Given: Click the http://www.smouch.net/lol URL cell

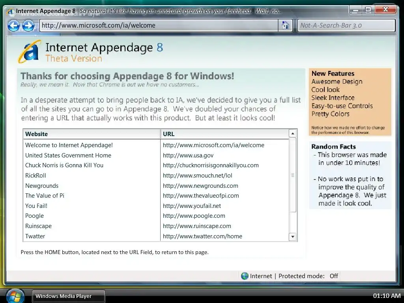Looking at the screenshot, I should pyautogui.click(x=197, y=176).
